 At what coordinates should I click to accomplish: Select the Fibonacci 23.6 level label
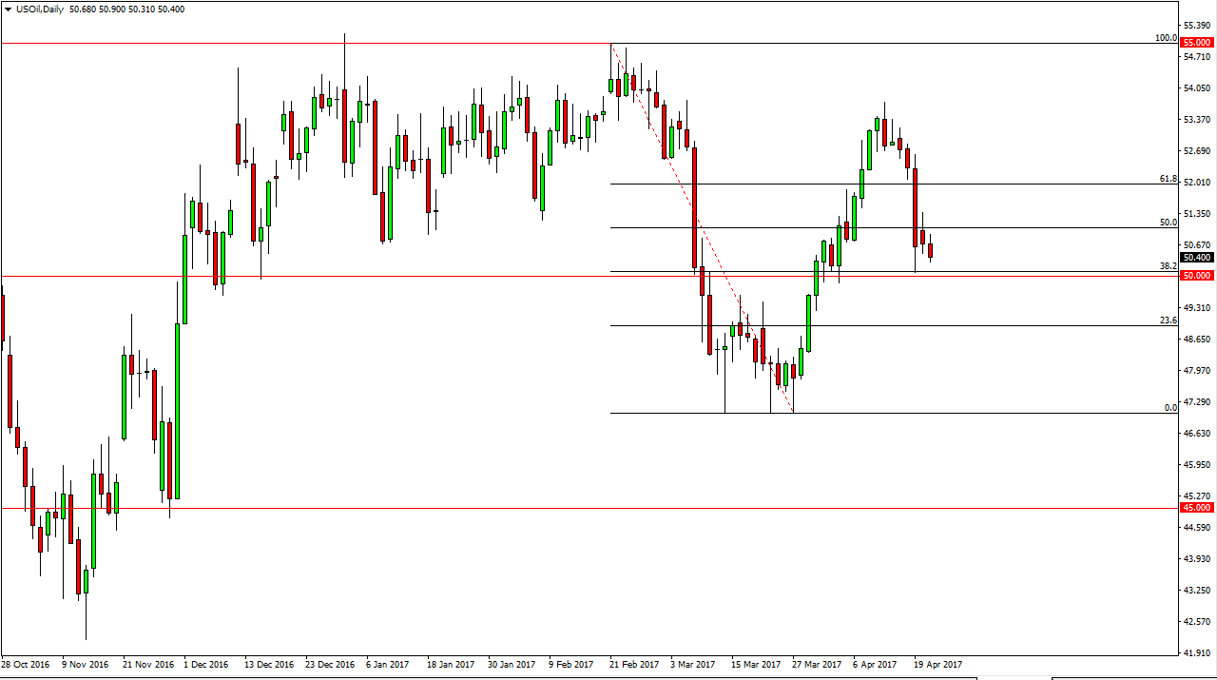(x=1168, y=321)
